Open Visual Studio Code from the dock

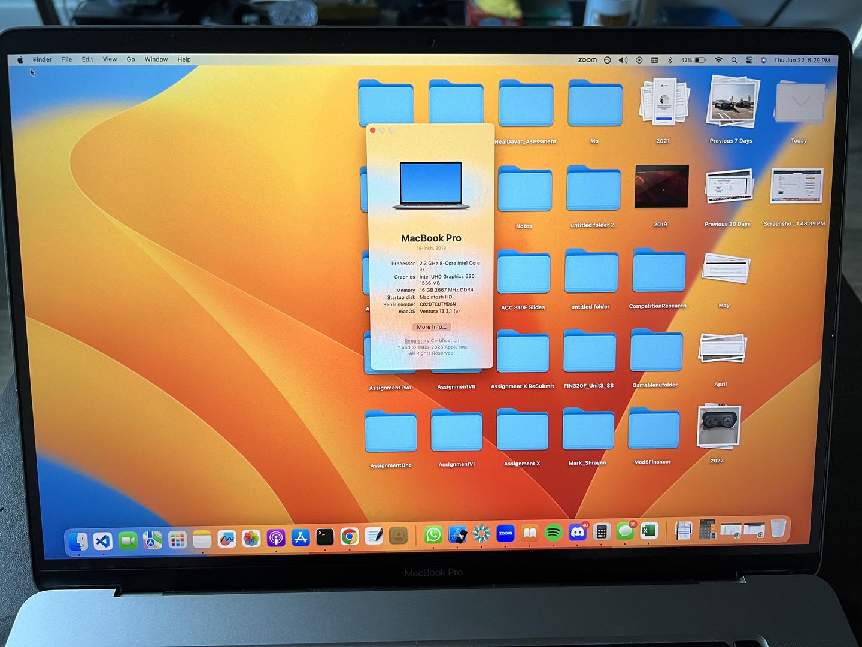(103, 541)
